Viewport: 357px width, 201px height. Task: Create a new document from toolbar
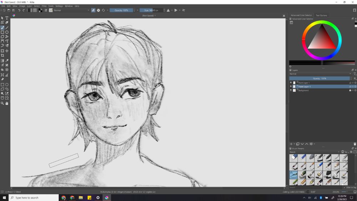[4, 10]
